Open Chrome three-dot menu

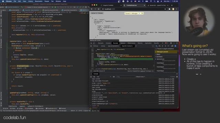(x=176, y=9)
